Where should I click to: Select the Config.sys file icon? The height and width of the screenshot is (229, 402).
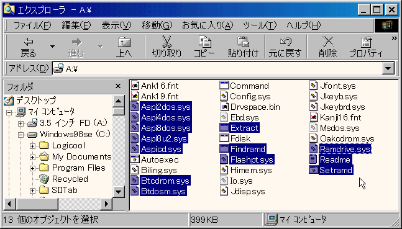(224, 96)
